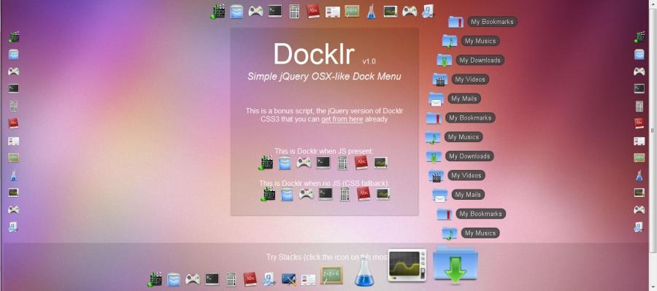Image resolution: width=657 pixels, height=291 pixels.
Task: Click clapperboard in the CSS fallback dock row
Action: pos(268,194)
